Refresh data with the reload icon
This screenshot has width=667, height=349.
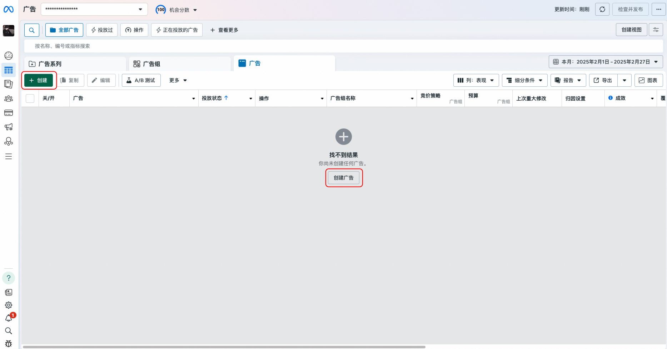[602, 9]
